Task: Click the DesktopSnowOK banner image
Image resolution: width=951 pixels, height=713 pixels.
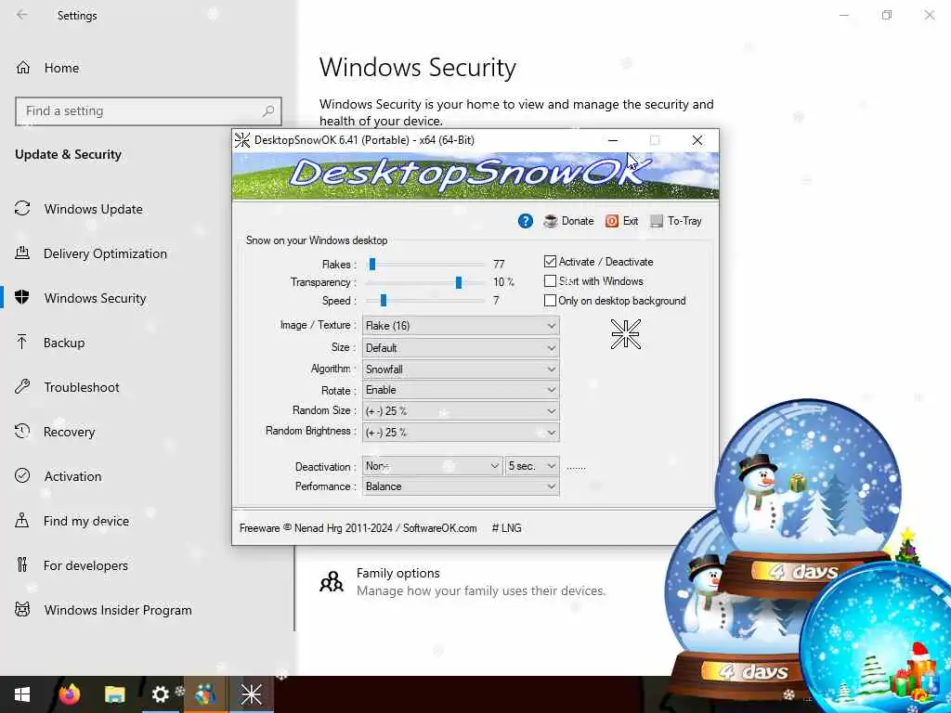Action: coord(475,175)
